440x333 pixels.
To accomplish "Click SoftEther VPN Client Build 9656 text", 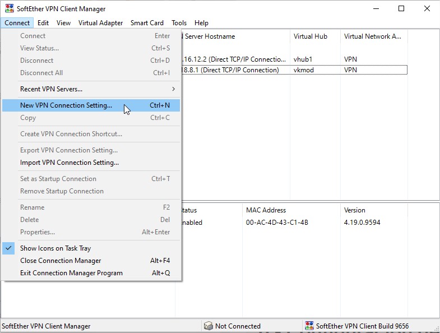I will (x=362, y=326).
